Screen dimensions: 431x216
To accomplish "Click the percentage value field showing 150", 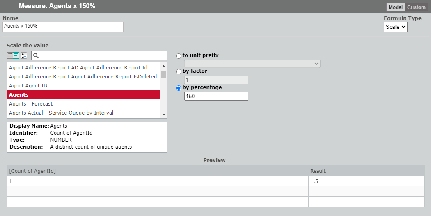I will 216,97.
